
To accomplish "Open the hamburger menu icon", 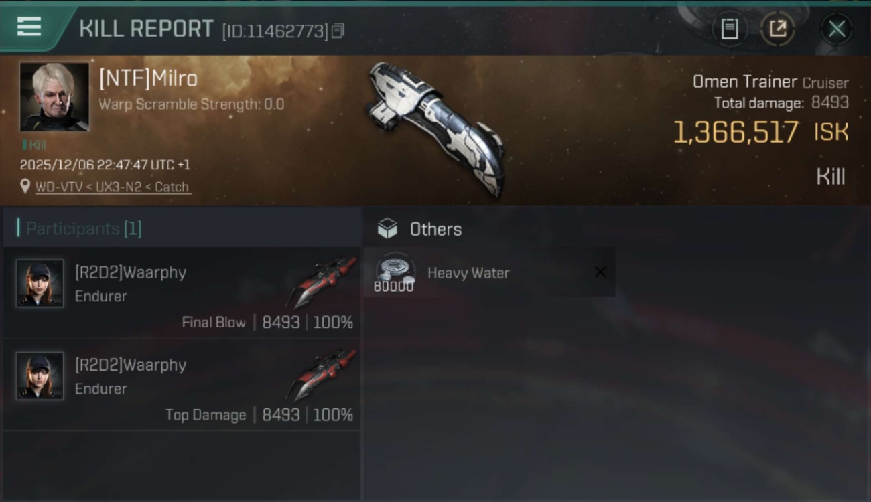I will click(x=29, y=27).
